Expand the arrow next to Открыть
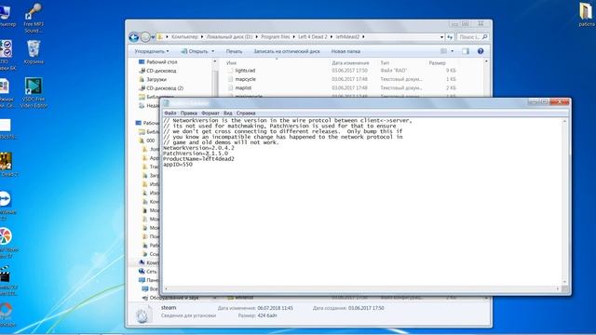 pyautogui.click(x=213, y=51)
